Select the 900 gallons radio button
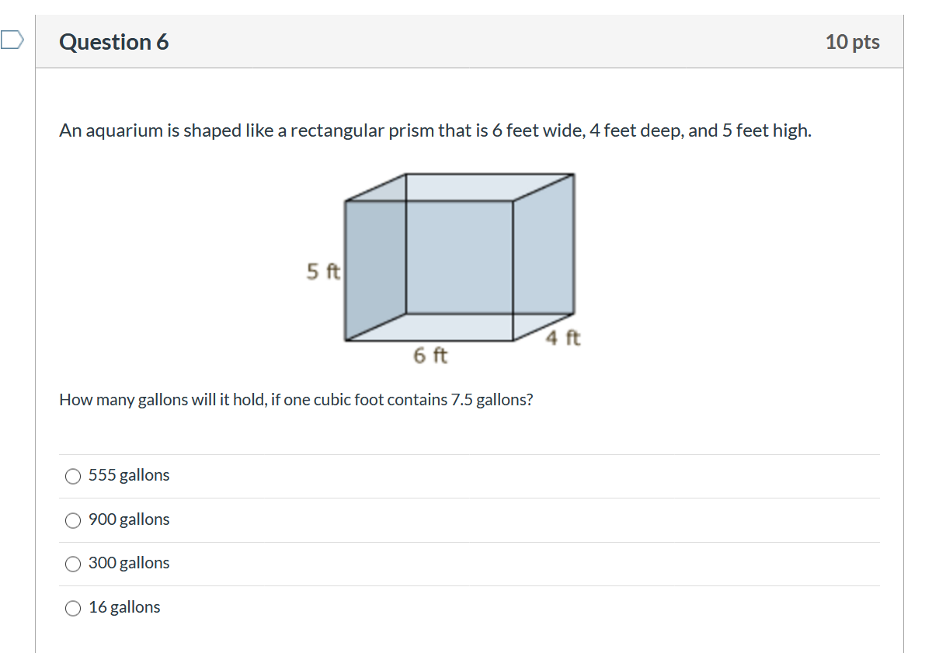Viewport: 939px width, 653px height. pos(72,520)
